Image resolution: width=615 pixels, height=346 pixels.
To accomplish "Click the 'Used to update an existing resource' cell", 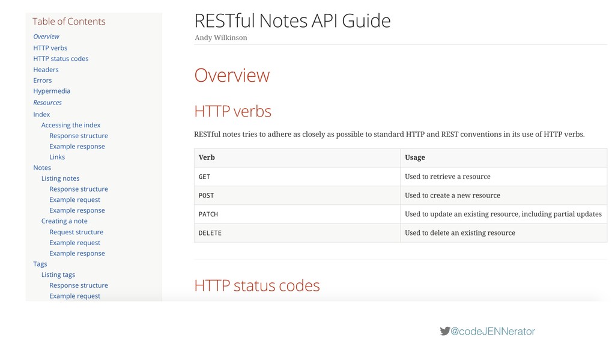I will pos(504,214).
